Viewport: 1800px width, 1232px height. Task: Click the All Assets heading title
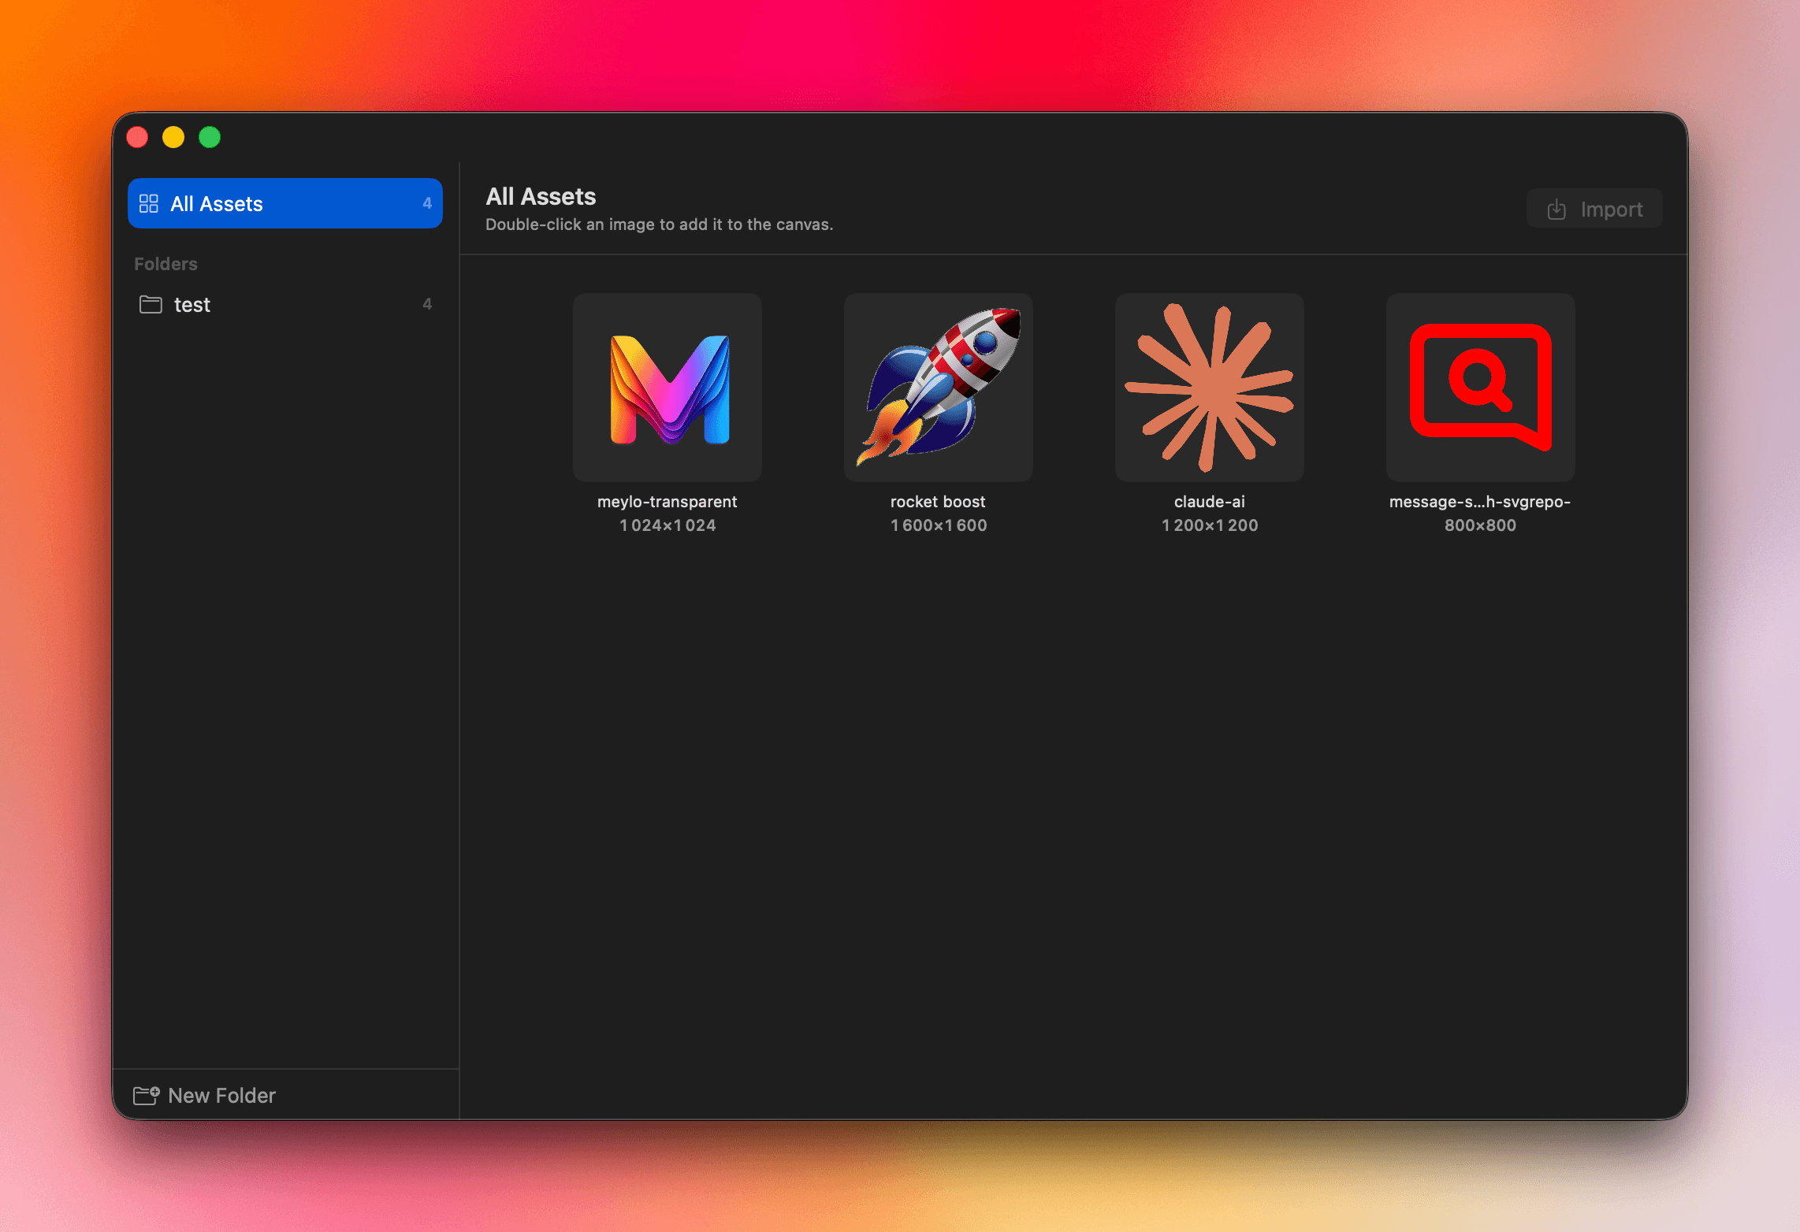[541, 196]
